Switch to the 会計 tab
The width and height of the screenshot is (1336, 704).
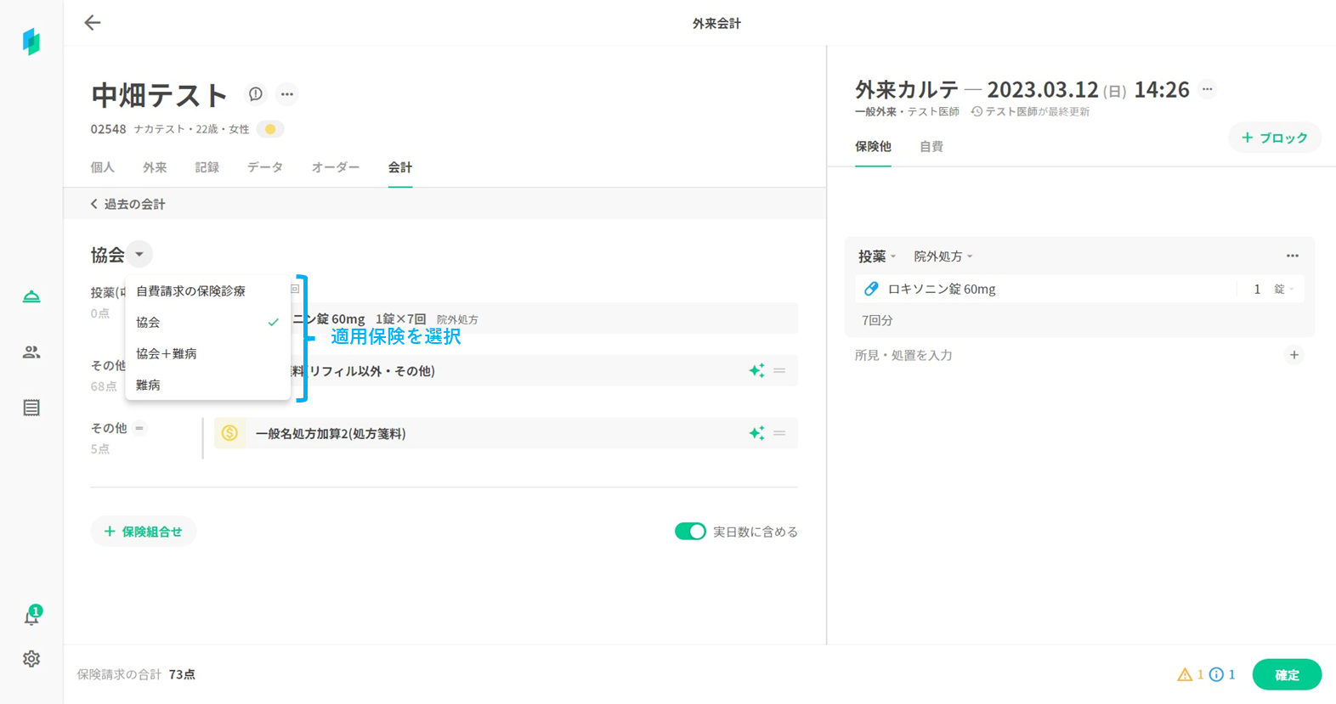coord(400,167)
